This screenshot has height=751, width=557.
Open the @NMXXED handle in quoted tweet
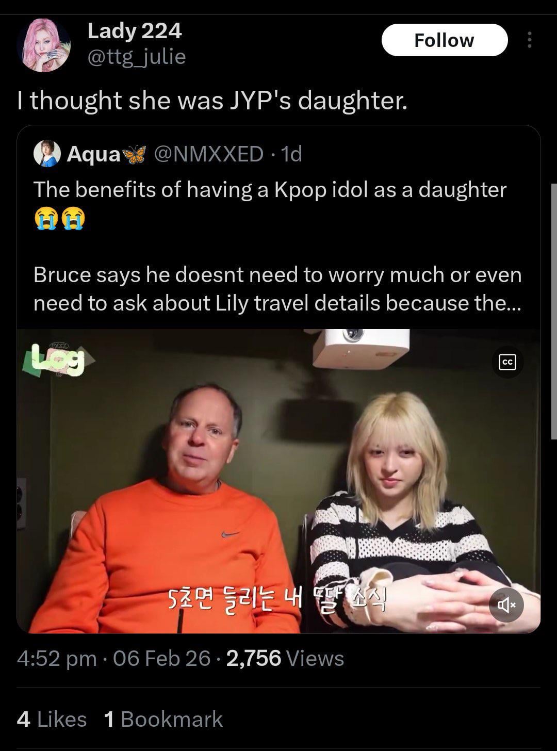tap(209, 154)
